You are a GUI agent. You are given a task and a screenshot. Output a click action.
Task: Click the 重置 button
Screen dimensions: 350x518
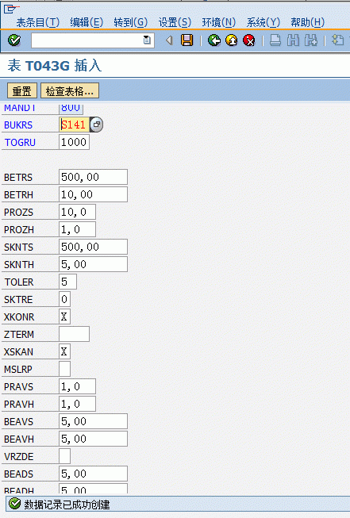(x=21, y=91)
